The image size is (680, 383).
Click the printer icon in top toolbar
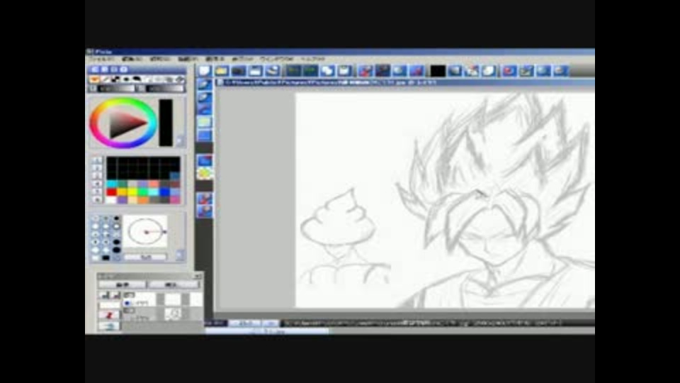pos(272,71)
